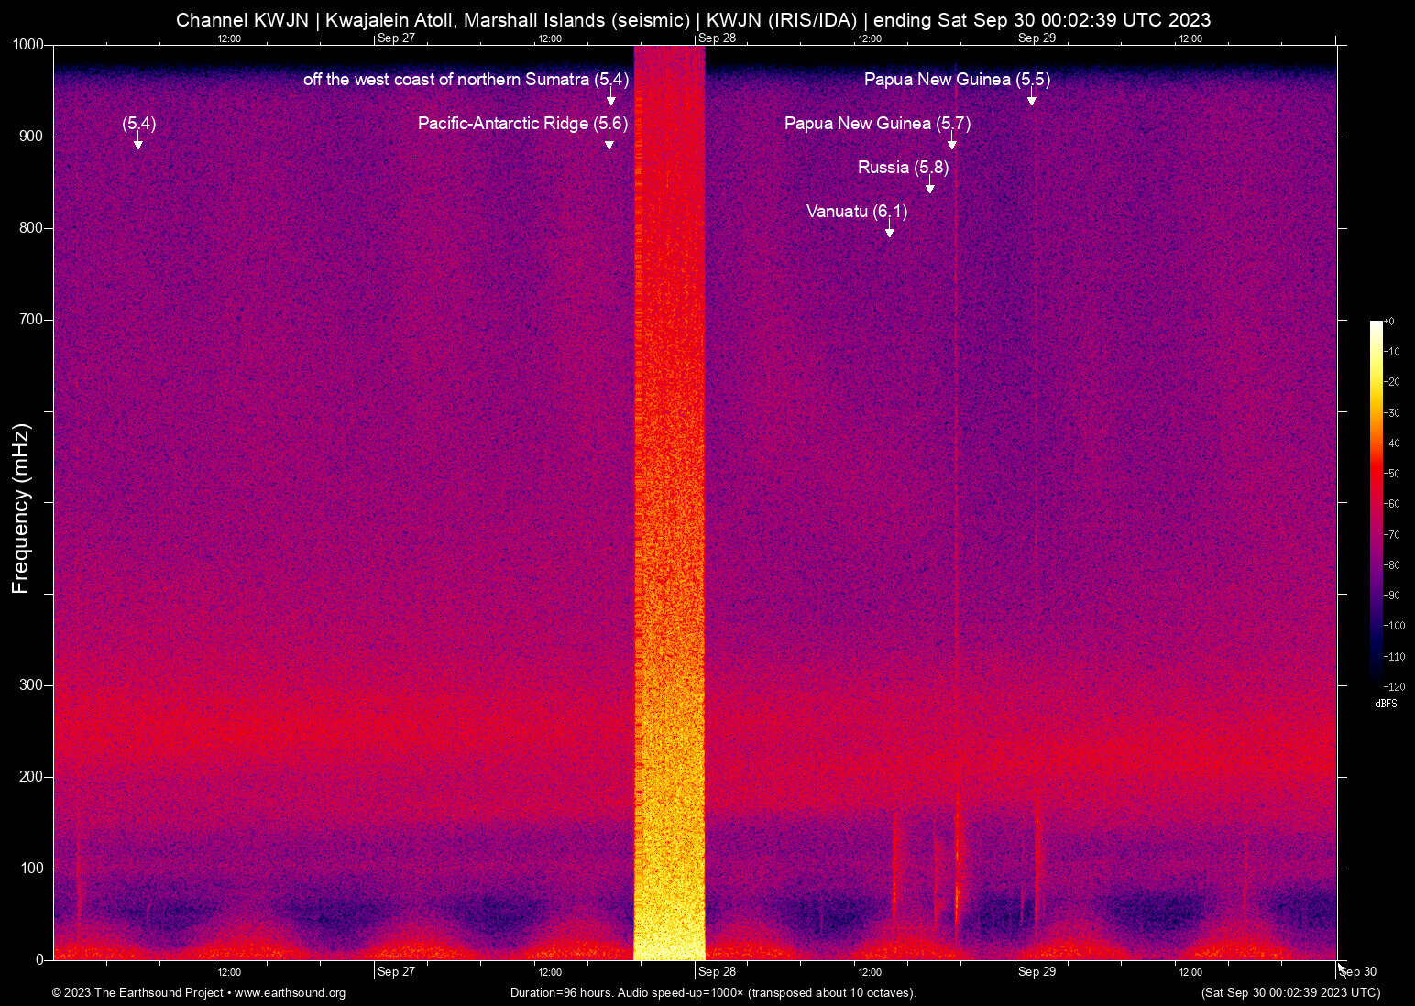Click the Sep 28 label on bottom axis

[x=717, y=972]
